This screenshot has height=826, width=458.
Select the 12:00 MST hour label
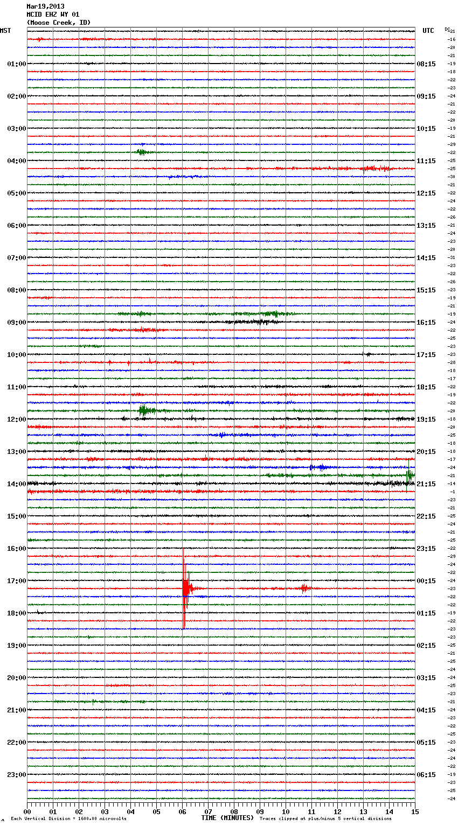tap(16, 419)
